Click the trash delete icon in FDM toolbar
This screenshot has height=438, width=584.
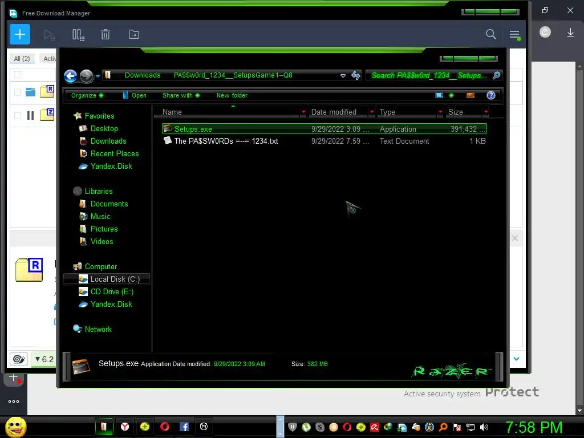click(106, 35)
